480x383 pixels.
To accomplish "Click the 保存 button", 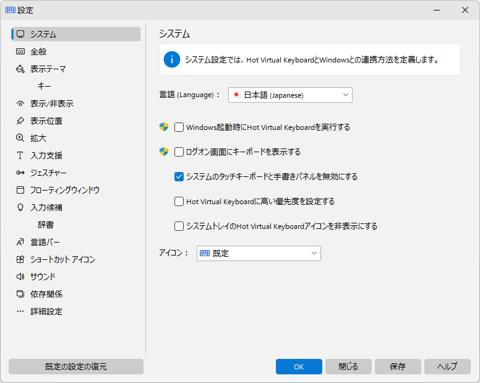I will [x=398, y=366].
